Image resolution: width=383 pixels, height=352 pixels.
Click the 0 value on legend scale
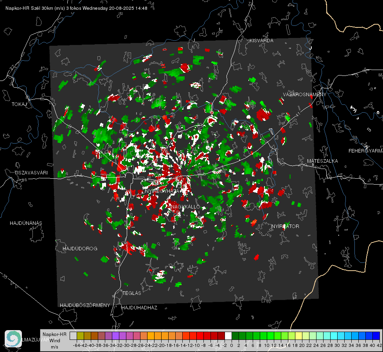232,345
